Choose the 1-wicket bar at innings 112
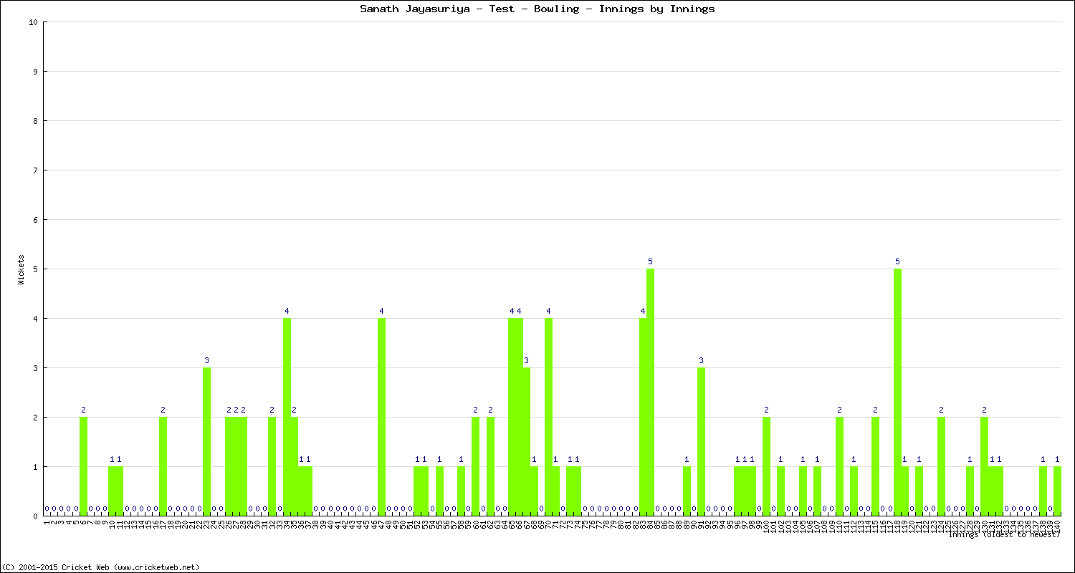Image resolution: width=1075 pixels, height=573 pixels. coord(854,491)
